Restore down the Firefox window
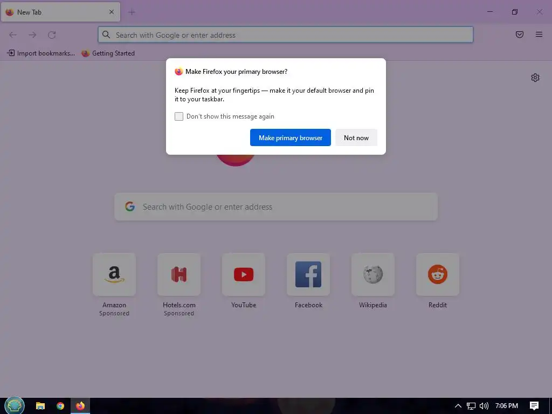Image resolution: width=552 pixels, height=414 pixels. (515, 12)
